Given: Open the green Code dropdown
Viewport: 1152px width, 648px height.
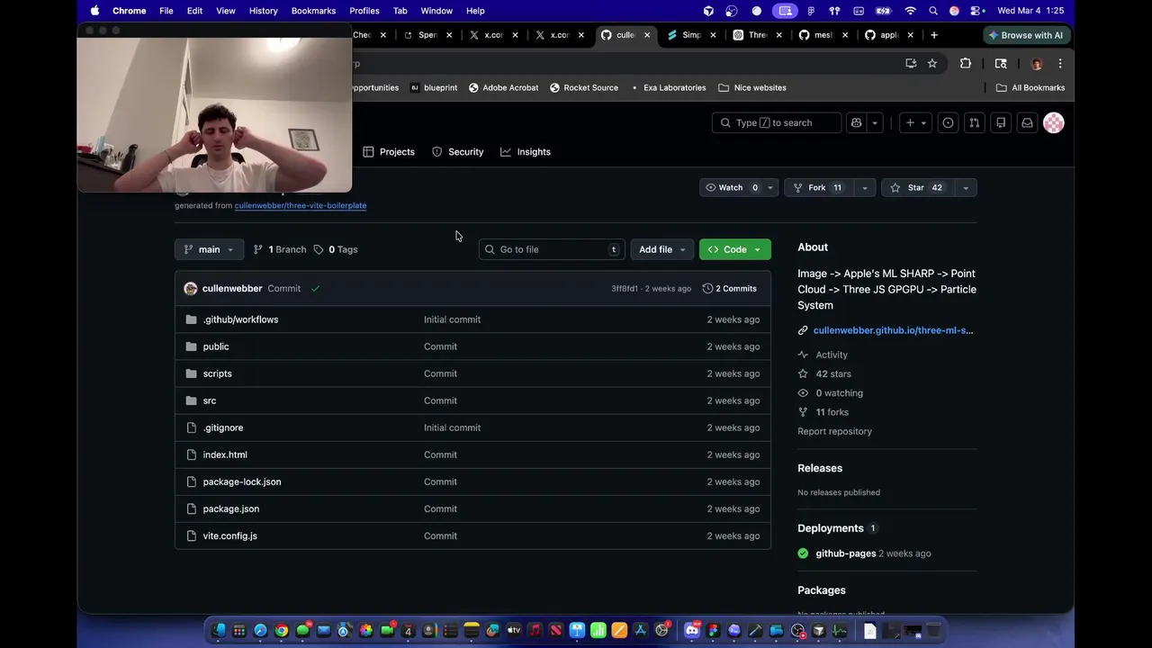Looking at the screenshot, I should (x=735, y=249).
